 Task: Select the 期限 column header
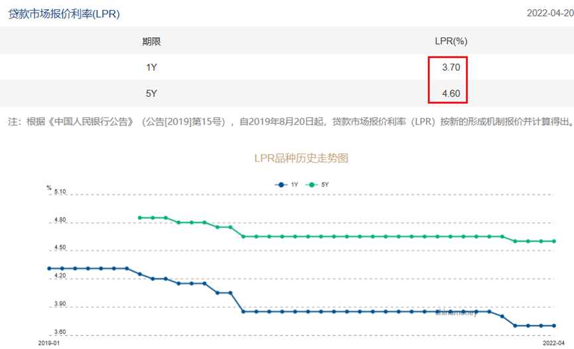pyautogui.click(x=151, y=41)
